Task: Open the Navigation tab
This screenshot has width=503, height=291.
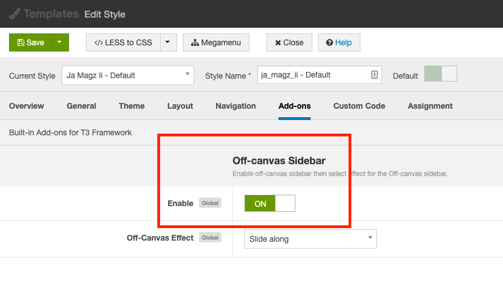Action: [235, 106]
